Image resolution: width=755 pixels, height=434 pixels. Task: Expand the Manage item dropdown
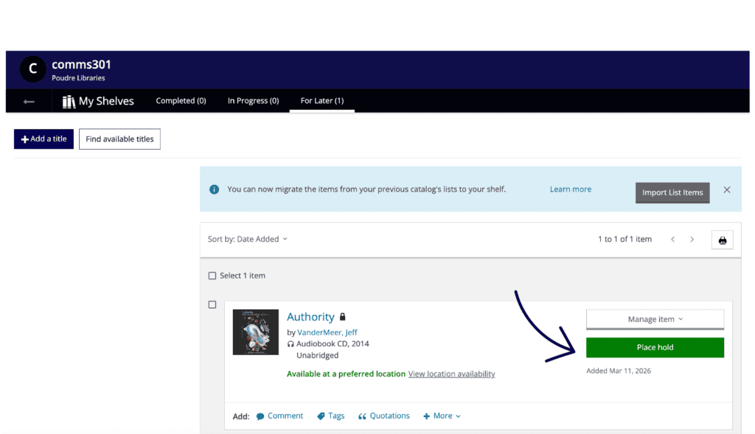(x=655, y=319)
